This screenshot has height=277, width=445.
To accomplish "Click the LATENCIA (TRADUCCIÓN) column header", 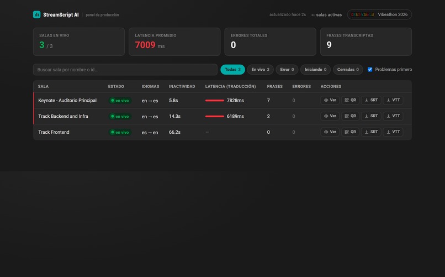I will pyautogui.click(x=230, y=86).
